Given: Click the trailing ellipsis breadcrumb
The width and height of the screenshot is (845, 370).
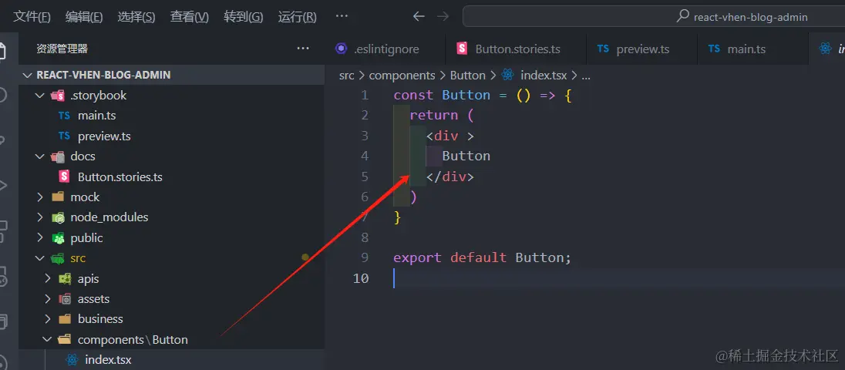Looking at the screenshot, I should point(586,76).
